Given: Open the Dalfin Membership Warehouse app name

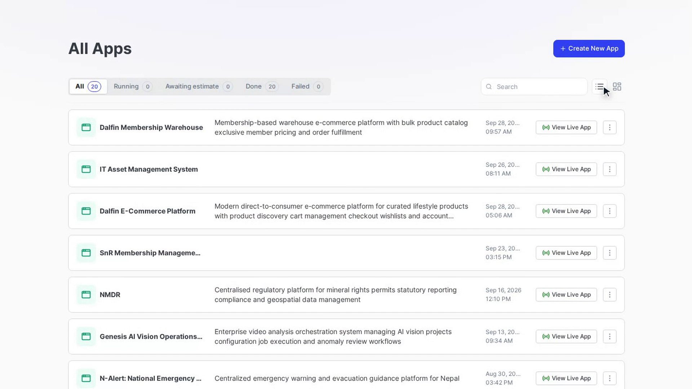Looking at the screenshot, I should coord(151,128).
